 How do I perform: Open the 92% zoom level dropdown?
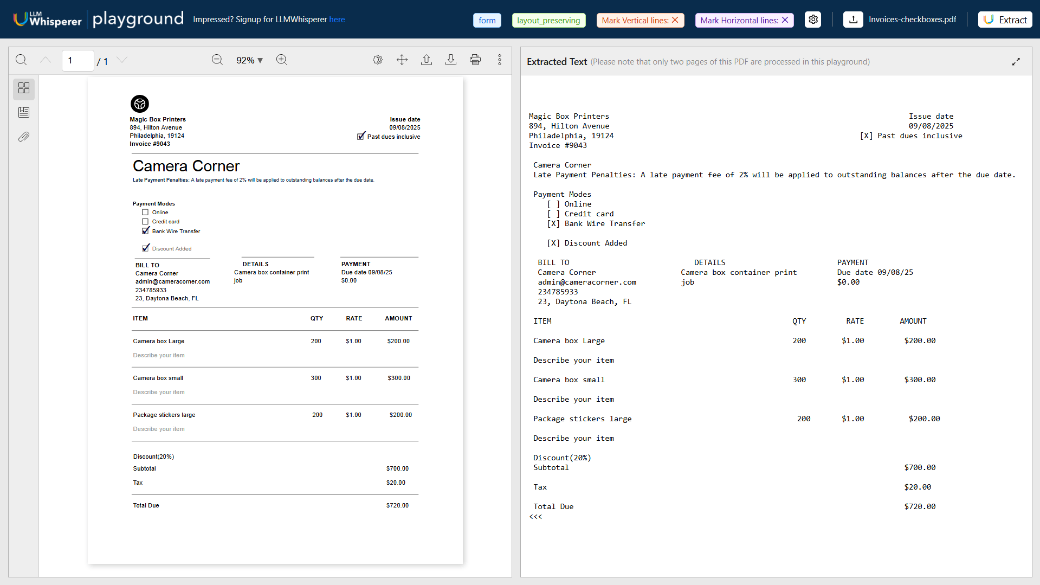tap(249, 60)
